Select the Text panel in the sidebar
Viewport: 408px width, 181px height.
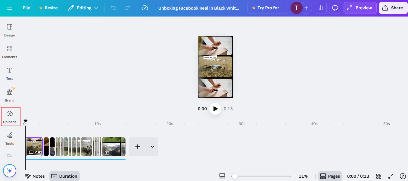tap(9, 73)
